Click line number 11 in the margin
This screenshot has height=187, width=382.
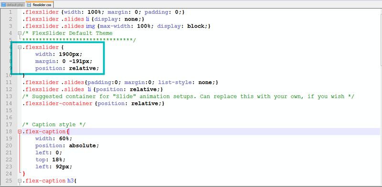(x=9, y=83)
